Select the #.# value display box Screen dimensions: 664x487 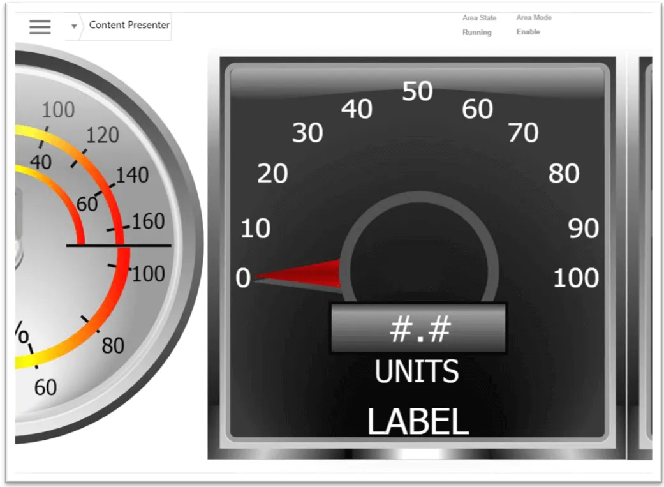point(418,329)
